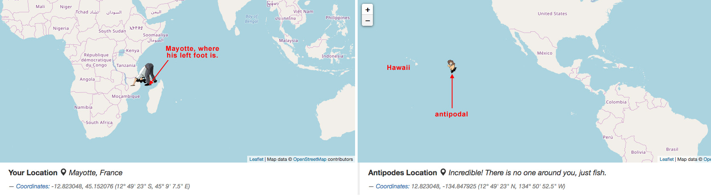The width and height of the screenshot is (711, 196).
Task: Click the Indonesia label on the left map
Action: coord(332,56)
